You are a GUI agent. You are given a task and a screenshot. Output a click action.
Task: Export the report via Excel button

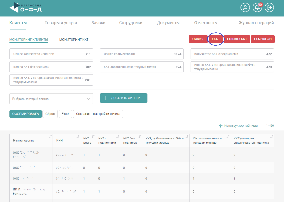(x=65, y=114)
